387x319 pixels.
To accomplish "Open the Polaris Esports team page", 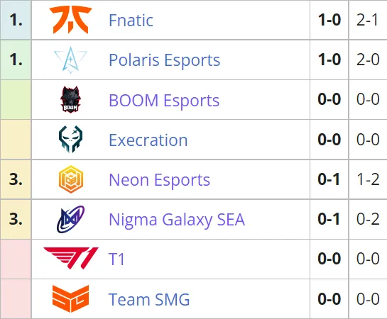I will click(164, 60).
